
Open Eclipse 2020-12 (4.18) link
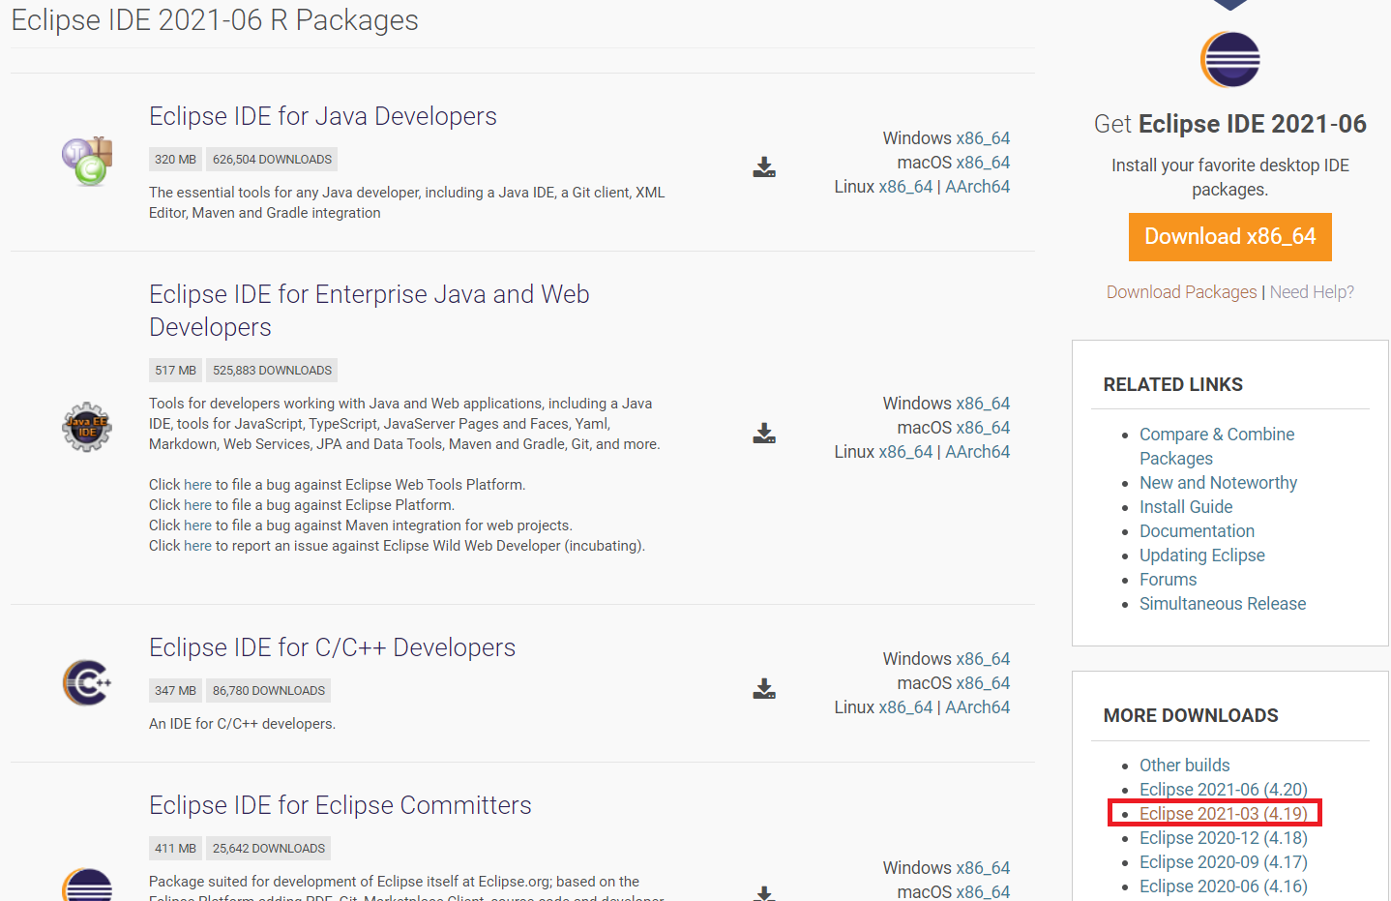(1224, 838)
